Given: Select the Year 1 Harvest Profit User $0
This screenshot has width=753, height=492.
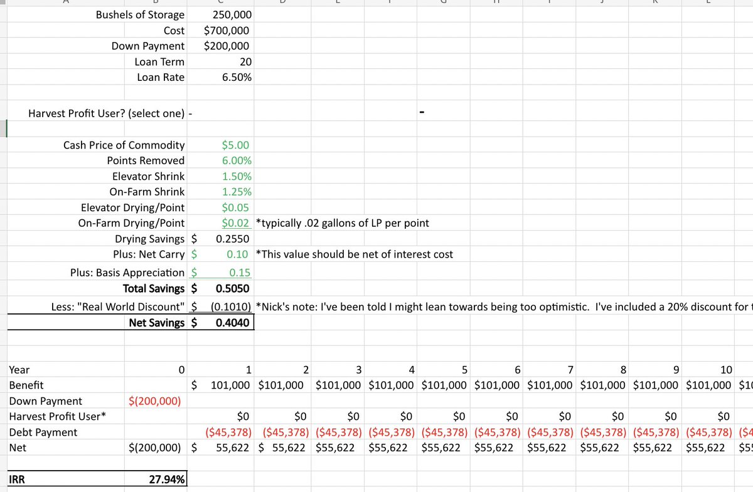Looking at the screenshot, I should 243,416.
